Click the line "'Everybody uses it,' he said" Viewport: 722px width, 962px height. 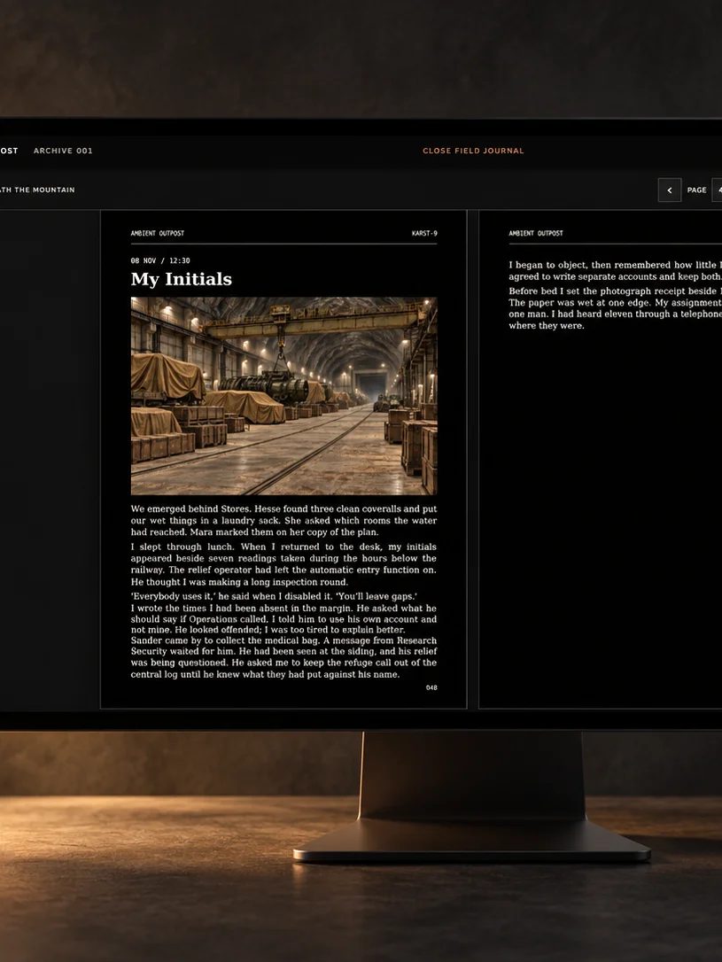coord(275,596)
